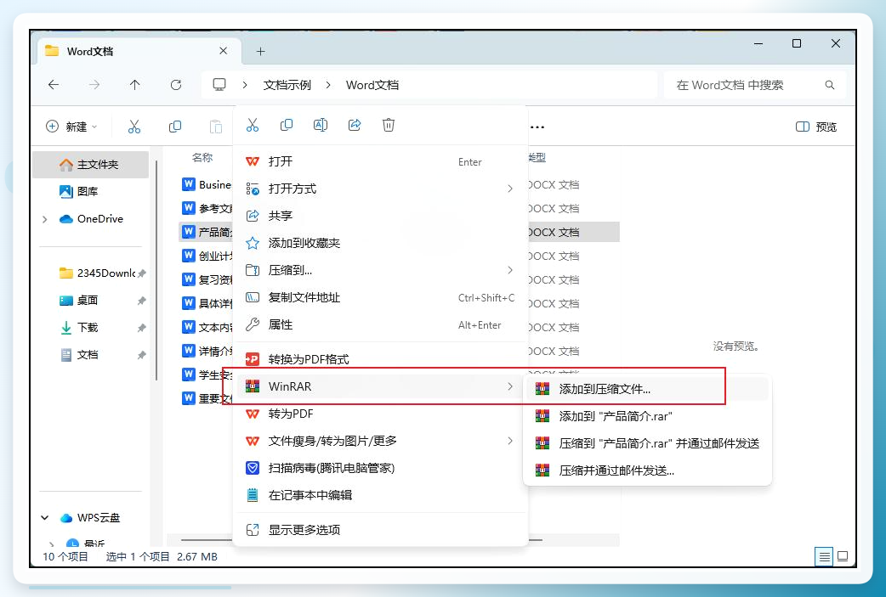Select the 复习资... file row
The height and width of the screenshot is (597, 886).
tap(207, 279)
